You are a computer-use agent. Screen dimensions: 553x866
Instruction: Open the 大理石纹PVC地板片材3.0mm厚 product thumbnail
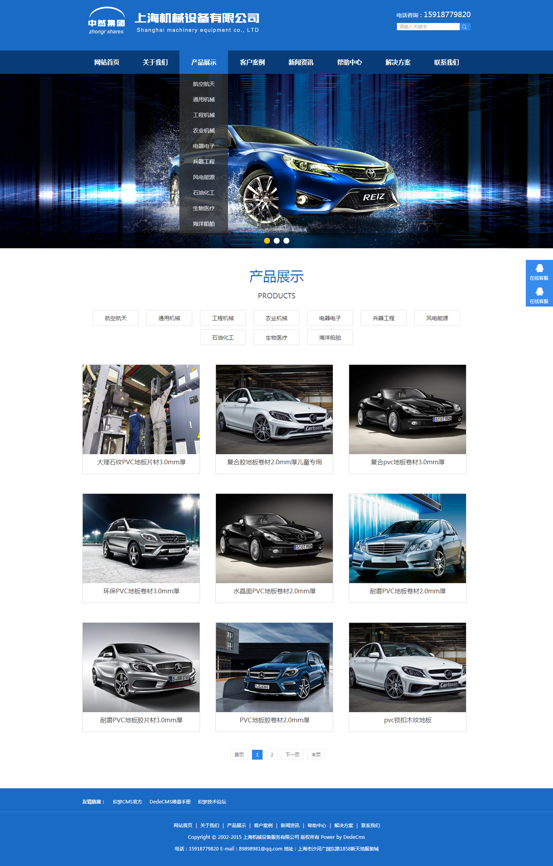pos(141,409)
